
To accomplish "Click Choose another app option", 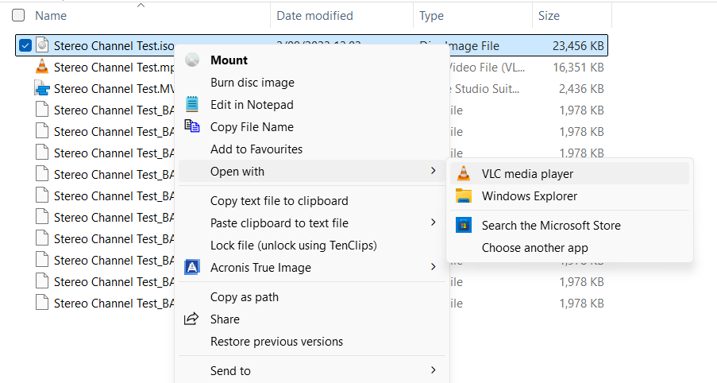I will 534,247.
